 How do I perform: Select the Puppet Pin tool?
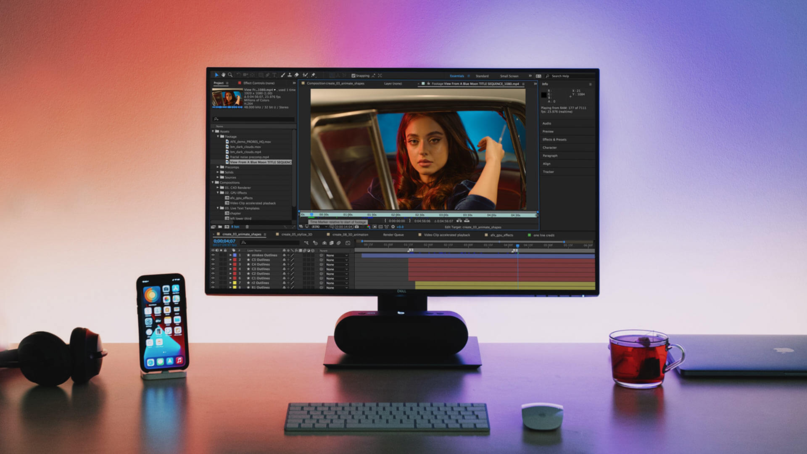313,75
